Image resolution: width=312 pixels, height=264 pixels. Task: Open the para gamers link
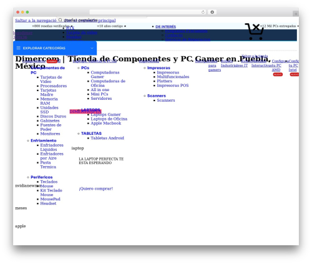[x=215, y=67]
